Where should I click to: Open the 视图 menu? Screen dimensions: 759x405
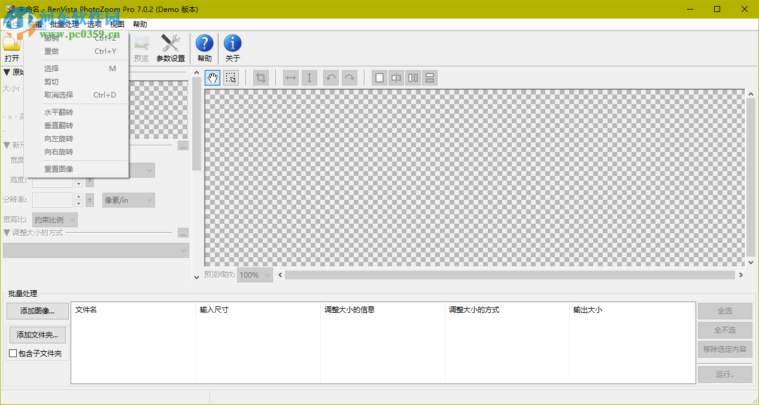point(117,24)
